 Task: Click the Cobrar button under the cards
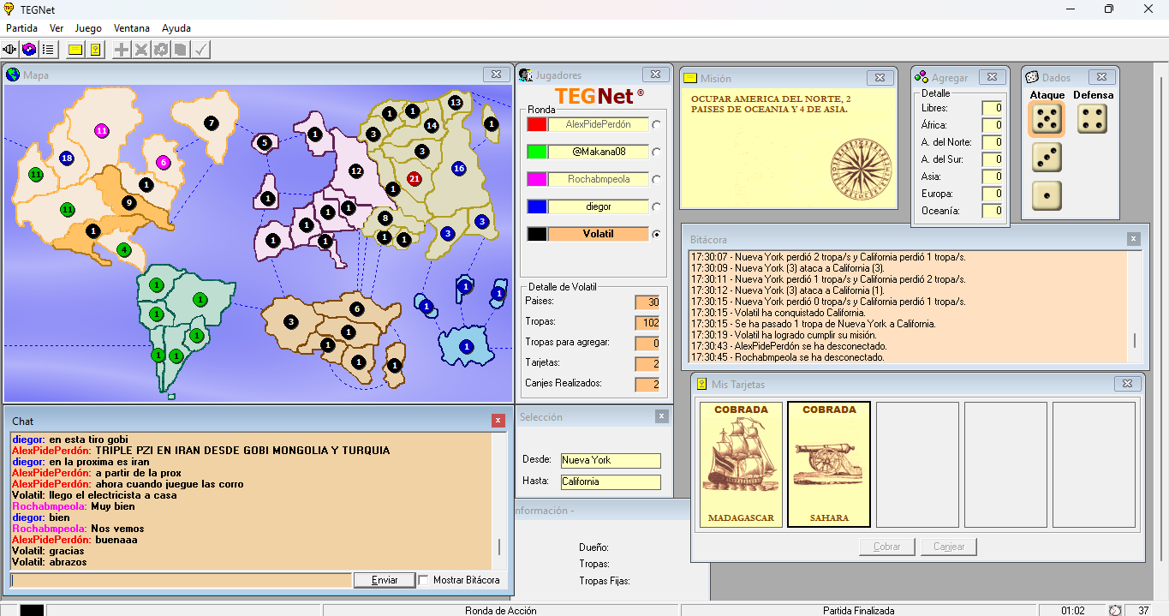coord(887,547)
